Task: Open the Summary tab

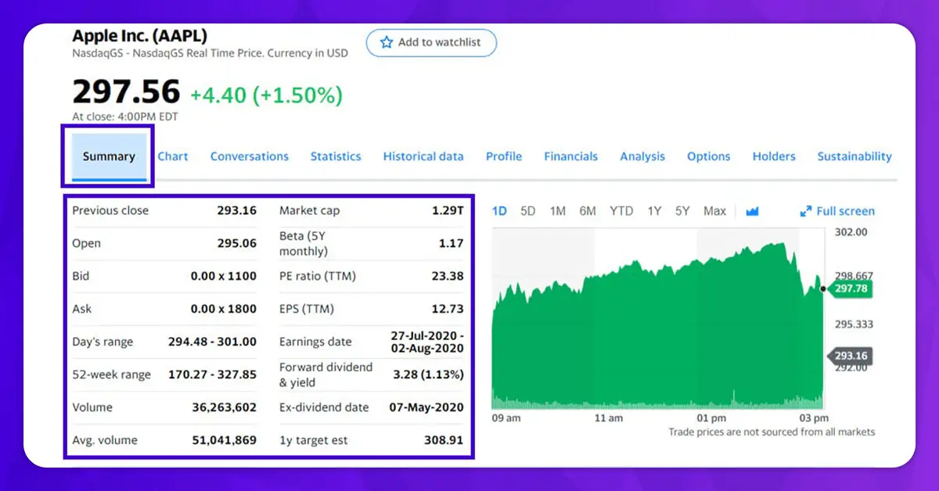Action: pyautogui.click(x=109, y=156)
